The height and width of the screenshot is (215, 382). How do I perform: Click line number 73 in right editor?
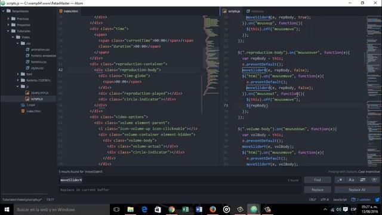(x=226, y=106)
